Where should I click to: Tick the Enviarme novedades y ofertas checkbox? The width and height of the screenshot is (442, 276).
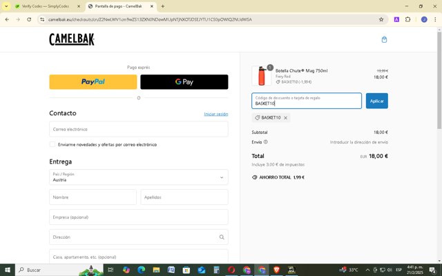tap(52, 144)
